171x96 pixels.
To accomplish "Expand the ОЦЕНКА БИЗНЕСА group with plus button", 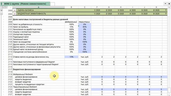I will click(1, 10).
